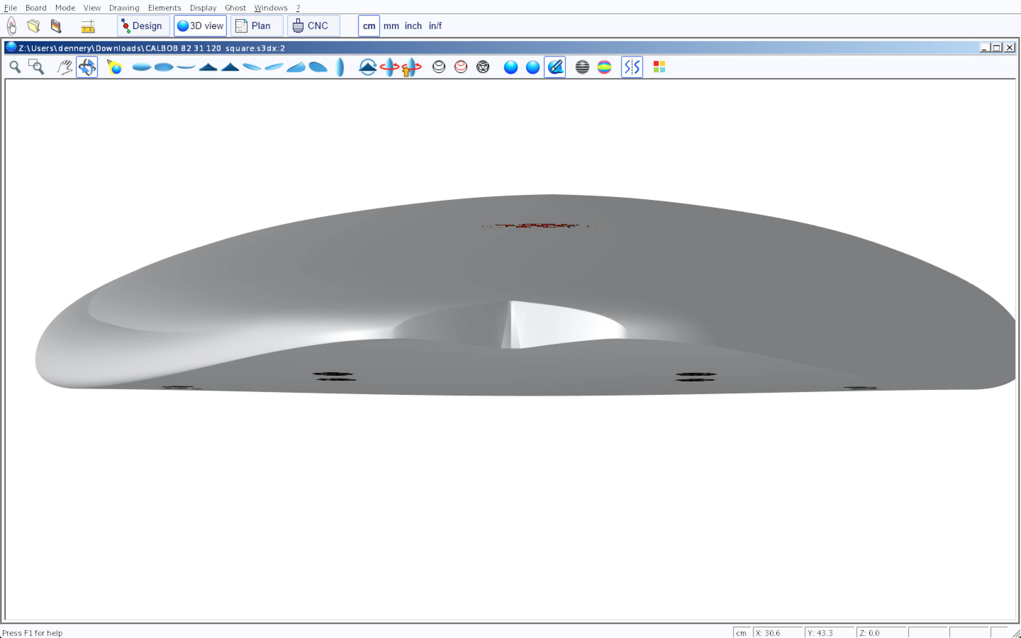Show the wireframe mesh sphere display

click(482, 67)
